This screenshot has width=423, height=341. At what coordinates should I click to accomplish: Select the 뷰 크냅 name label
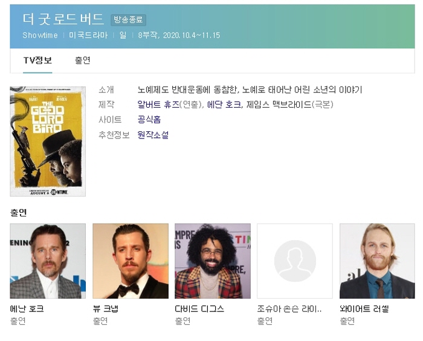(106, 308)
